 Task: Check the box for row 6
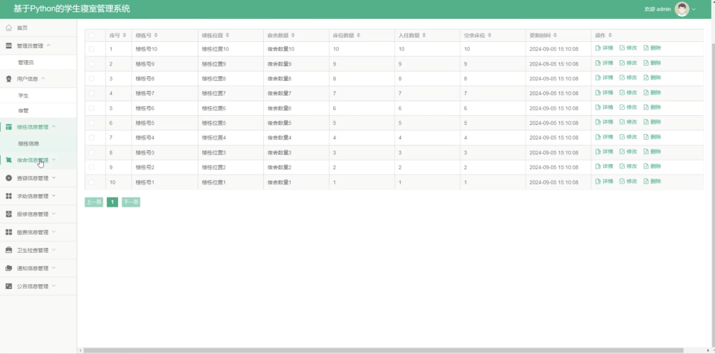pos(91,123)
